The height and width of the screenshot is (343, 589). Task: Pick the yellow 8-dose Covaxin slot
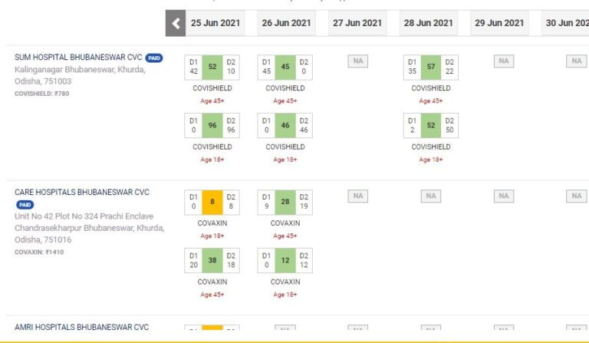[212, 203]
